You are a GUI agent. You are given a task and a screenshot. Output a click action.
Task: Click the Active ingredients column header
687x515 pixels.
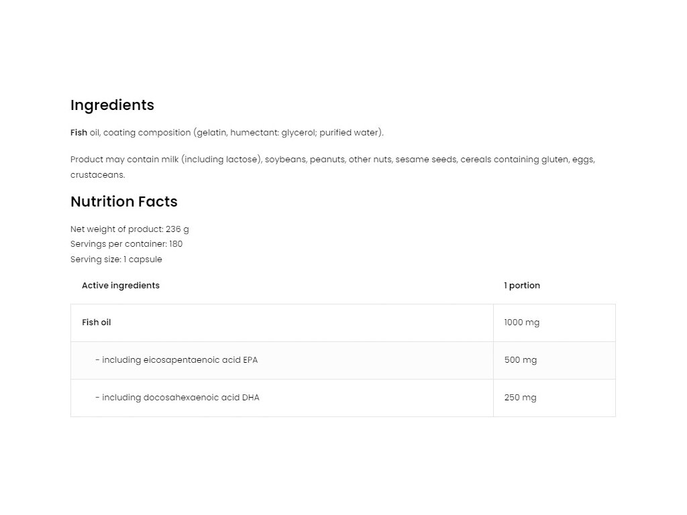(121, 286)
